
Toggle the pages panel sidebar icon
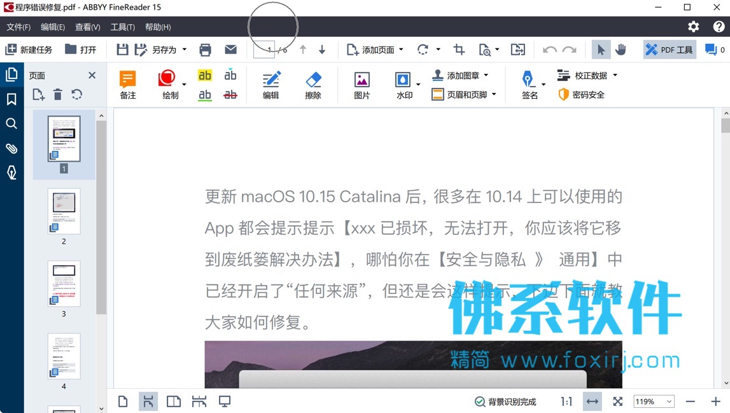(x=11, y=74)
